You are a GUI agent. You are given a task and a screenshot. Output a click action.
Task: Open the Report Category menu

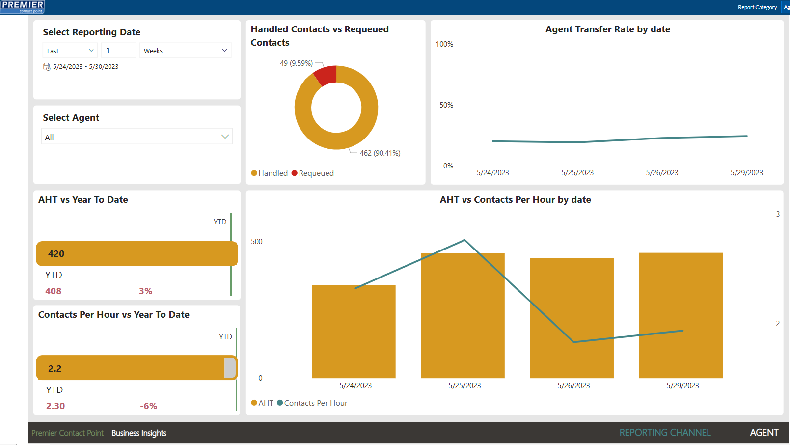pyautogui.click(x=757, y=7)
